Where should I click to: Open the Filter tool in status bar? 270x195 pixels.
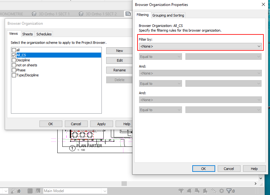[x=229, y=191]
